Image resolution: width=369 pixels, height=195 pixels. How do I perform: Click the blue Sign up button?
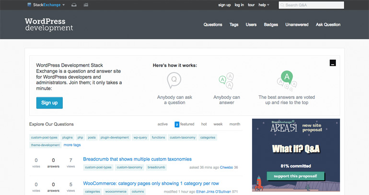click(49, 103)
